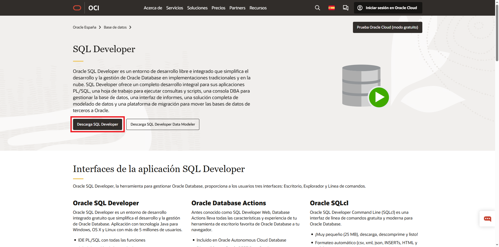Viewport: 499px width, 247px height.
Task: Open the Precios menu item
Action: [x=218, y=8]
